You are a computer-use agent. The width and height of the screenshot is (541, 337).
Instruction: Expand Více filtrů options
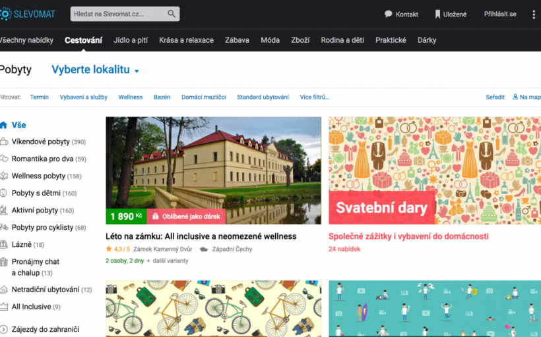point(314,97)
